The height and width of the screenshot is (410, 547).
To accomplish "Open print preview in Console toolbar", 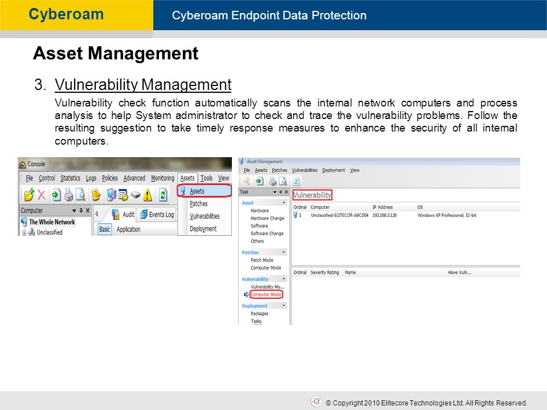I will (x=80, y=195).
